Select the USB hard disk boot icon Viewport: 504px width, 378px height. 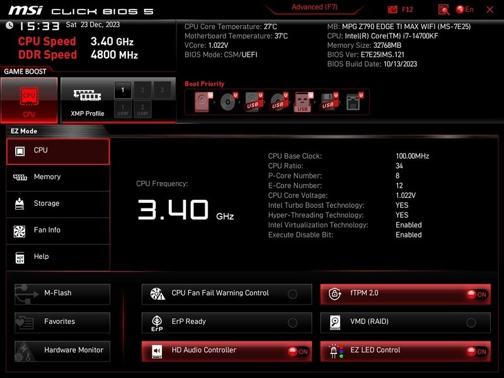(x=253, y=101)
